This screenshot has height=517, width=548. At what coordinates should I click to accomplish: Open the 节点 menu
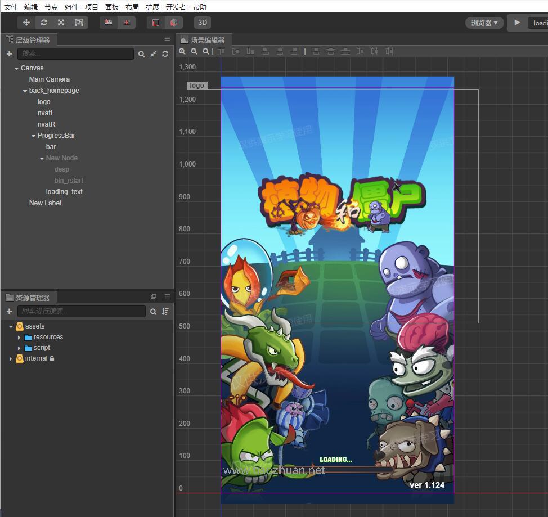tap(51, 7)
